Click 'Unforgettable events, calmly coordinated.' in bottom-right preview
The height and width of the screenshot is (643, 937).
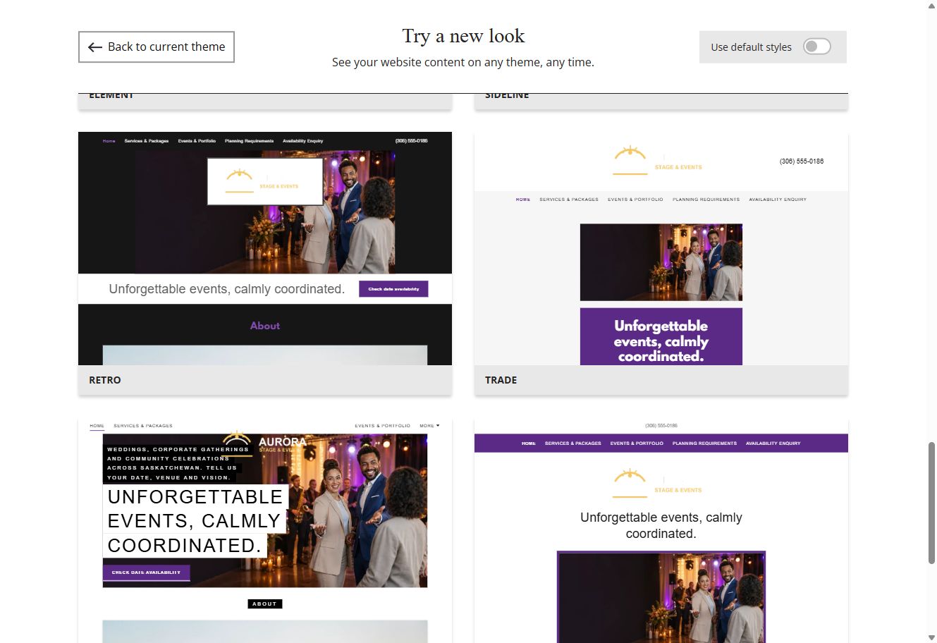coord(661,525)
